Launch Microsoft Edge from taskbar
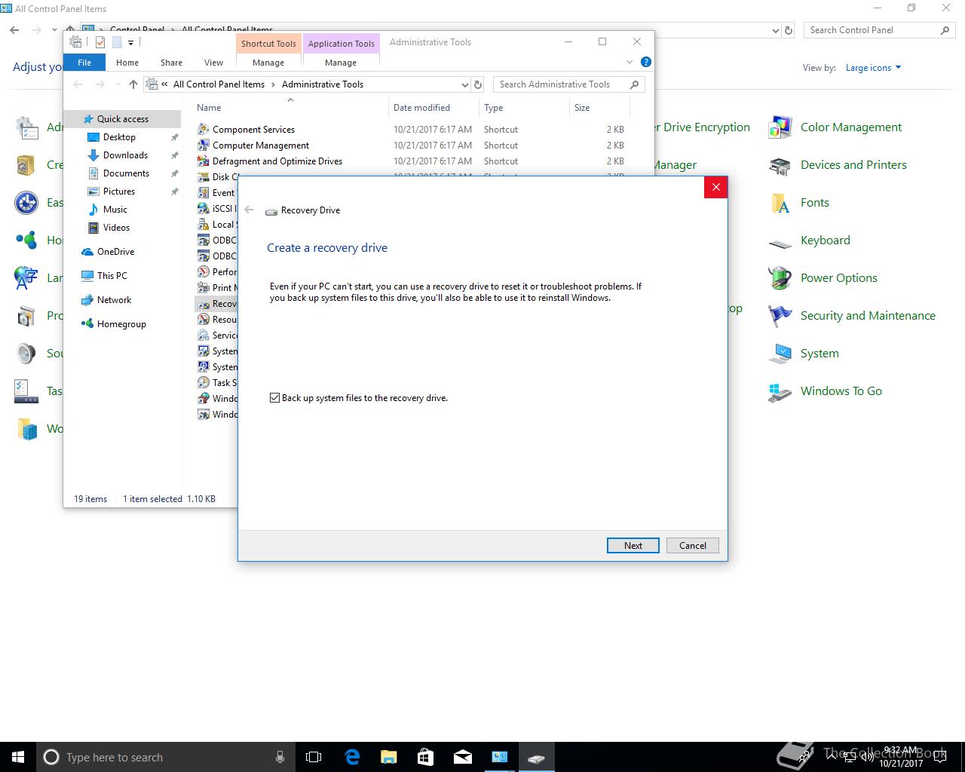Image resolution: width=965 pixels, height=772 pixels. click(352, 757)
